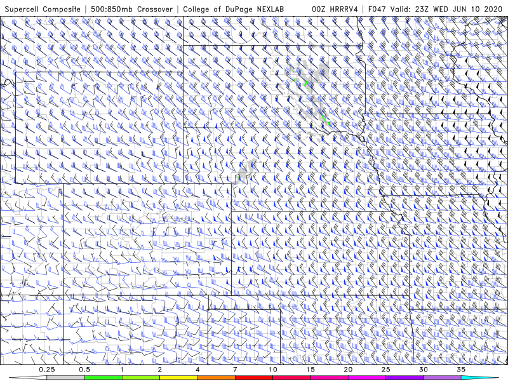Pick the cyan color bar end above 35
Viewport: 508px width, 381px height.
(x=479, y=378)
